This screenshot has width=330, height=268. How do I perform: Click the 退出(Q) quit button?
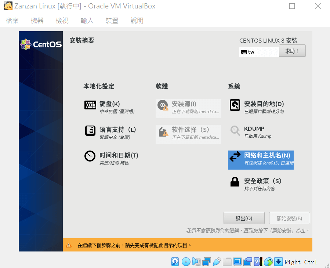pos(244,218)
